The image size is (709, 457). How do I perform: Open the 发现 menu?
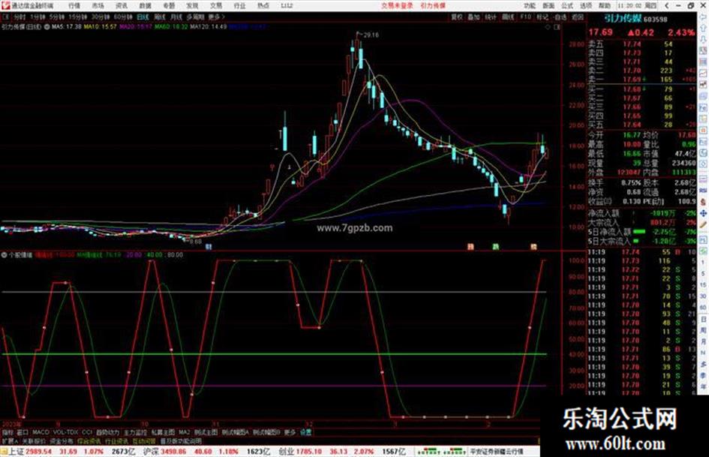[x=193, y=5]
